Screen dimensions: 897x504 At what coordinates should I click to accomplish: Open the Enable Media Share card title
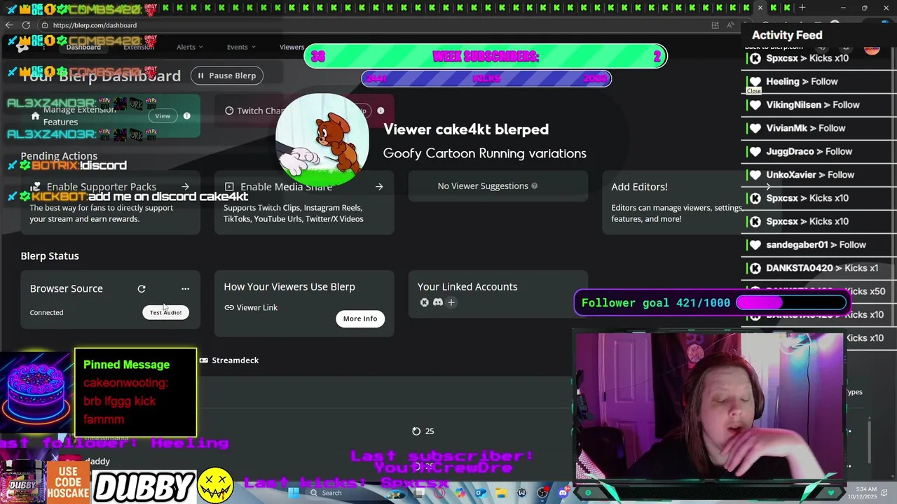(286, 187)
